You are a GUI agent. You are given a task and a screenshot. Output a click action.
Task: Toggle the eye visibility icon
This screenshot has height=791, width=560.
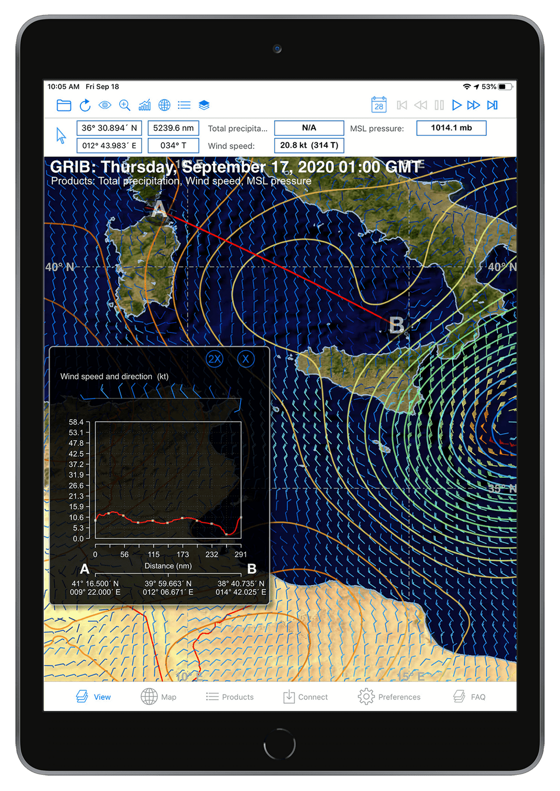(x=105, y=105)
